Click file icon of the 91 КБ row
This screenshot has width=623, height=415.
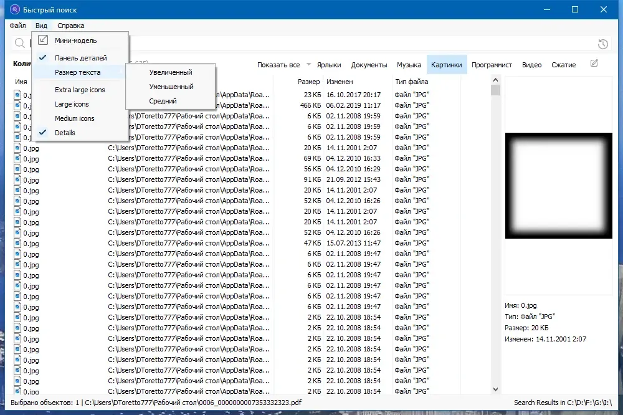coord(17,179)
